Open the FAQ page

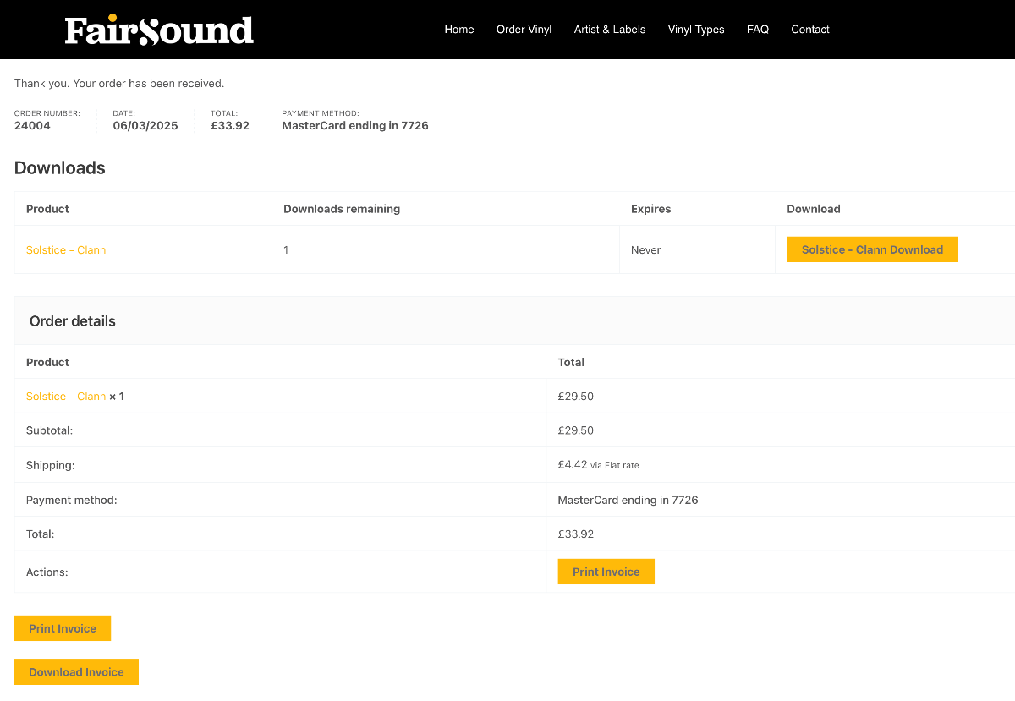point(758,29)
